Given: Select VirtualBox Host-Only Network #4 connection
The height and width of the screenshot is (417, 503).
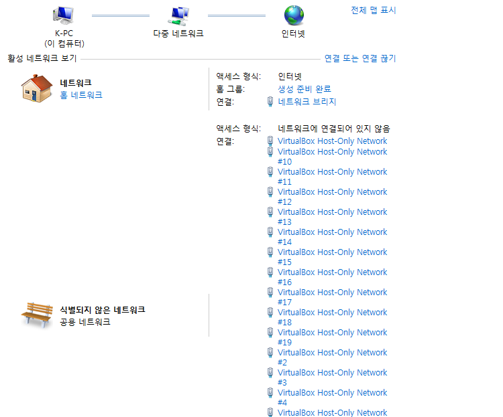Looking at the screenshot, I should click(x=332, y=393).
